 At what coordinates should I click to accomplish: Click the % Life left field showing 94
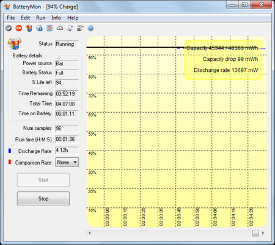pos(67,83)
